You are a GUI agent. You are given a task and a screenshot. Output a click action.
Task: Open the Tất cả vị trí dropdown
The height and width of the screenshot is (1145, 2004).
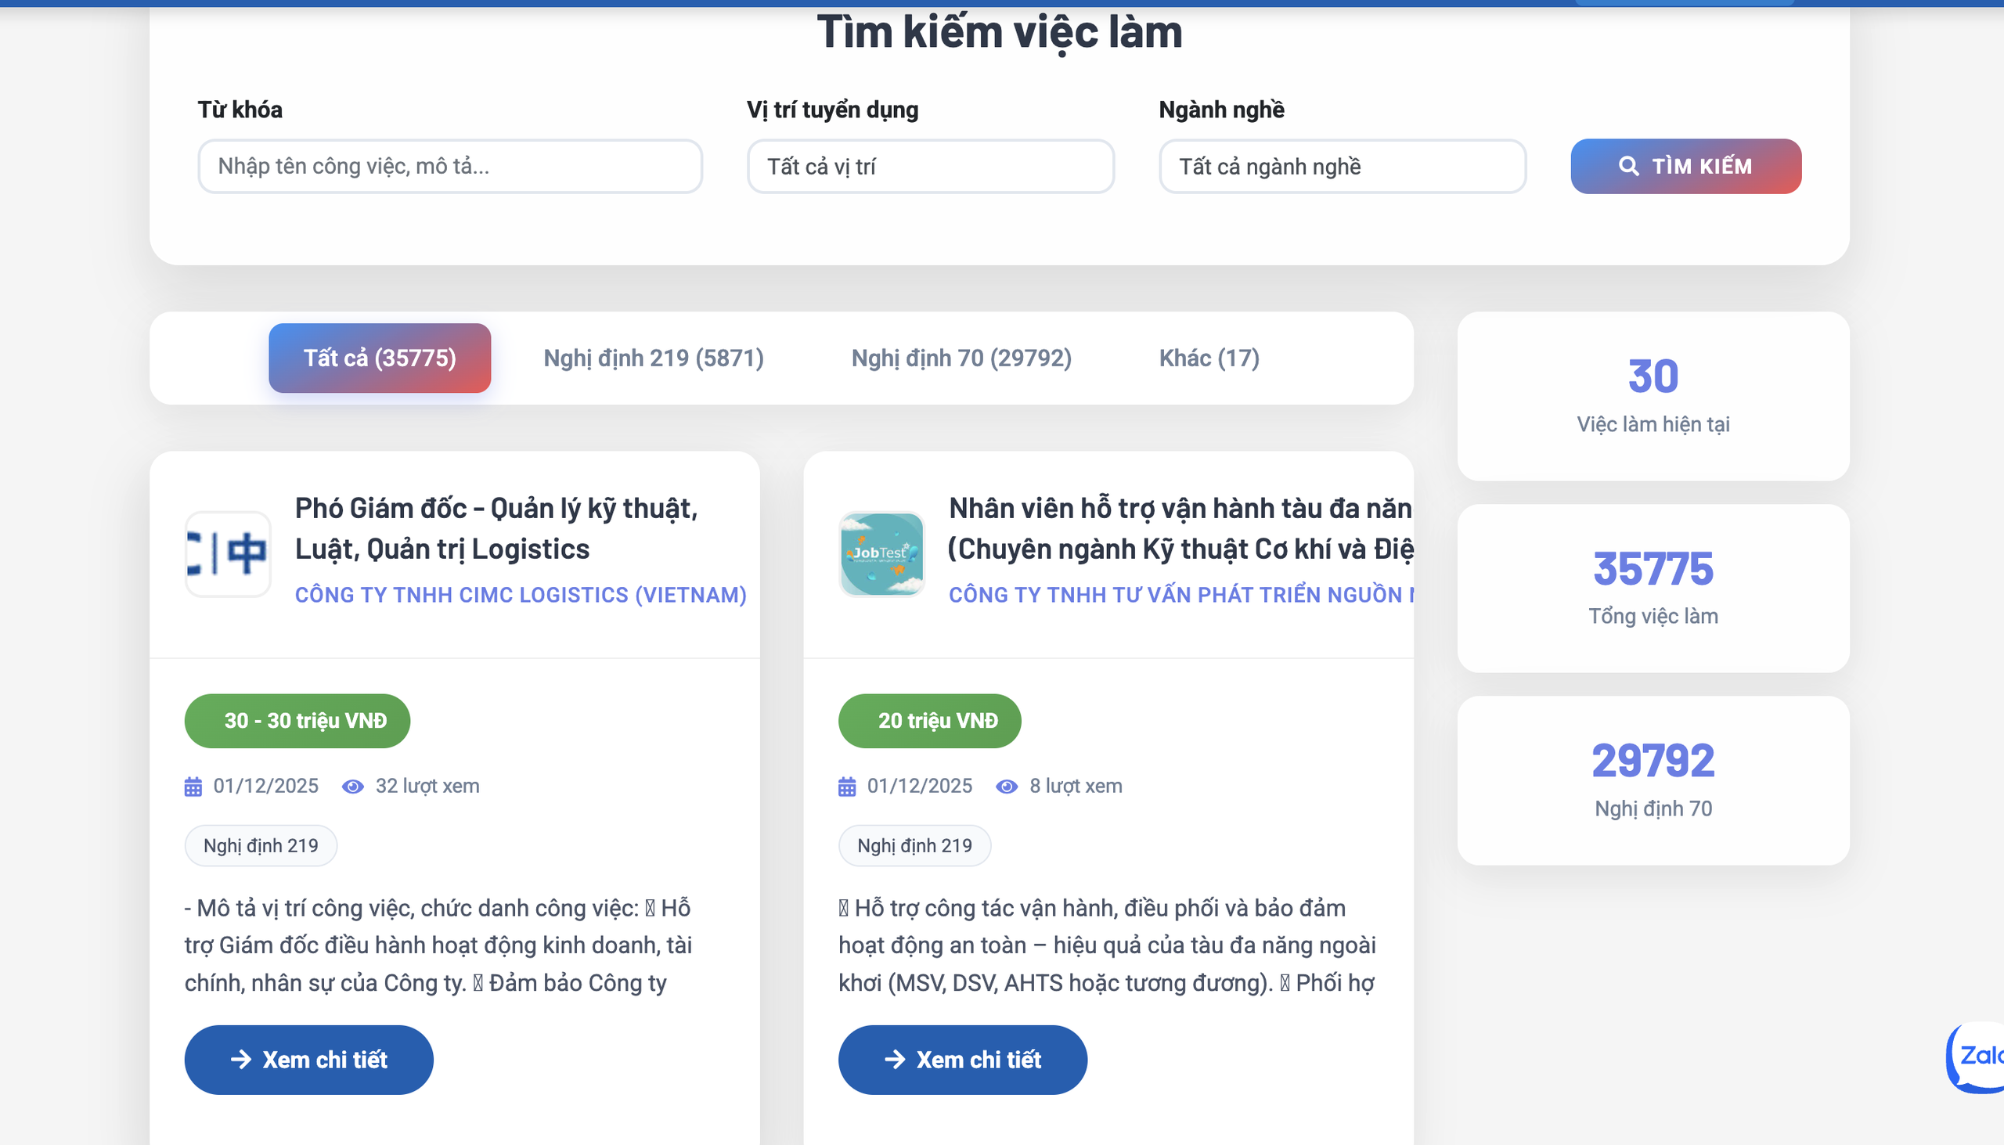point(931,166)
